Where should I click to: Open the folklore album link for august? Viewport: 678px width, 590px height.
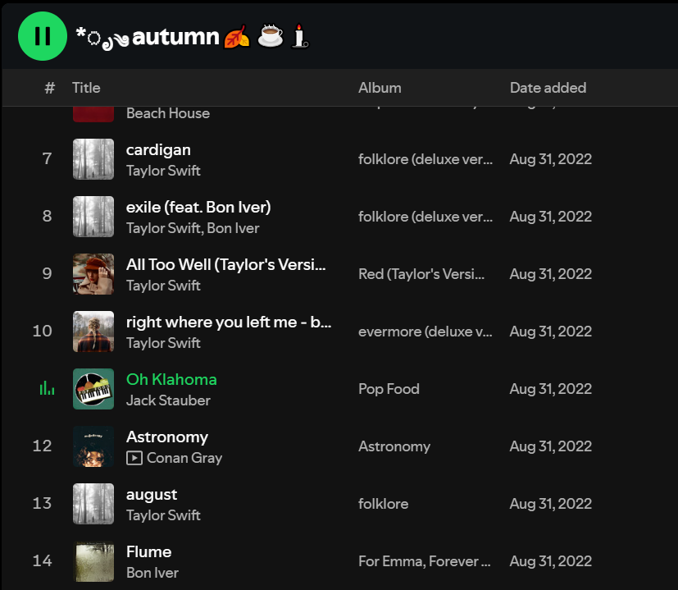(383, 505)
